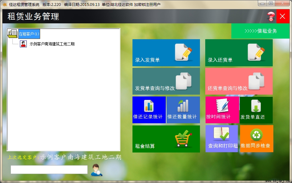
Task: Click the customer search input field
Action: point(49,170)
